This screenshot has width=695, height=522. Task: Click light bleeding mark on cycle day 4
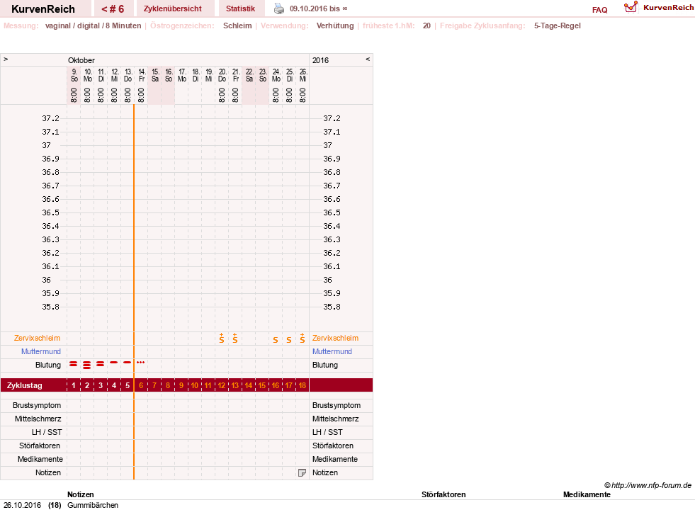pos(114,363)
